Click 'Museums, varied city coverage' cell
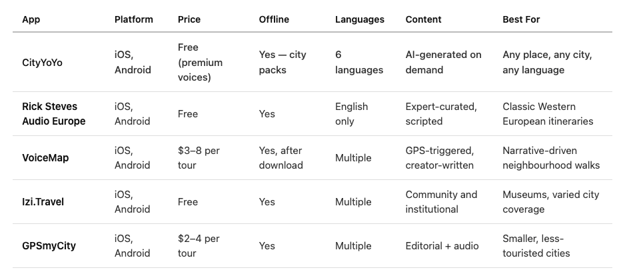 coord(551,201)
